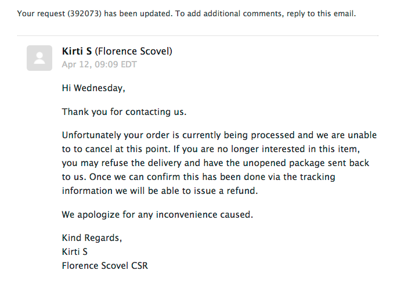
Task: Click the sender name Kirti S
Action: [x=77, y=51]
